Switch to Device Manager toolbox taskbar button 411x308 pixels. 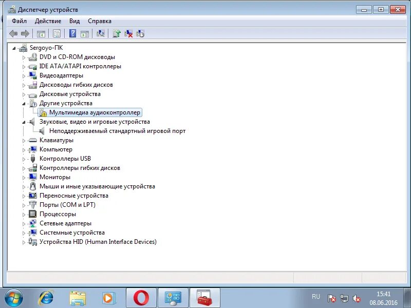pyautogui.click(x=204, y=298)
